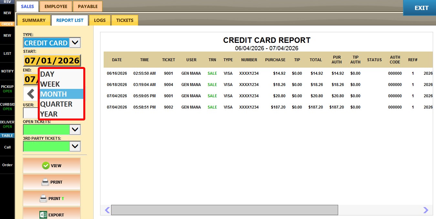Click ticket number 9004
The image size is (436, 219).
coord(169,85)
